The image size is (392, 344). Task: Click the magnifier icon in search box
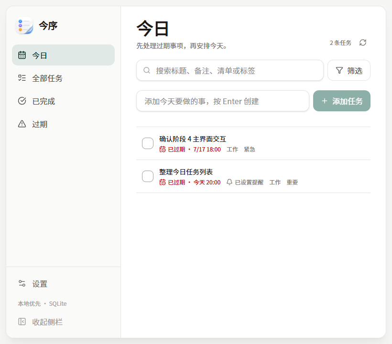pyautogui.click(x=147, y=70)
